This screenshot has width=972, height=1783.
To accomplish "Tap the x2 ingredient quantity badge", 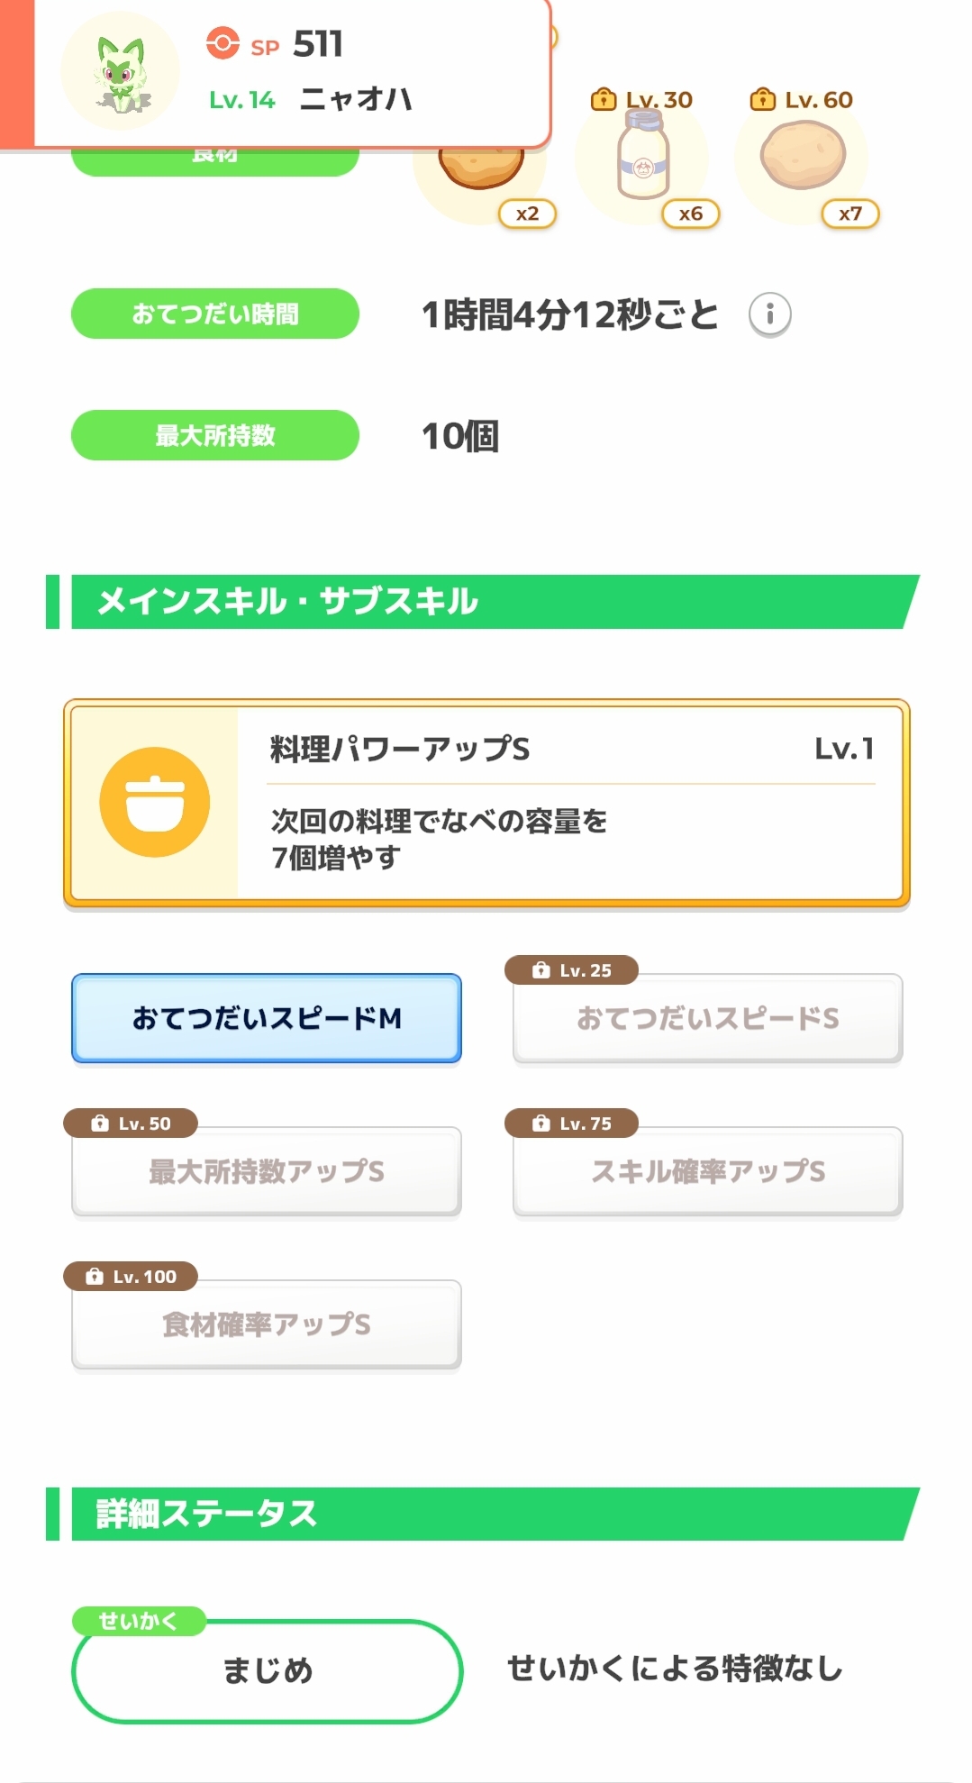I will tap(527, 214).
